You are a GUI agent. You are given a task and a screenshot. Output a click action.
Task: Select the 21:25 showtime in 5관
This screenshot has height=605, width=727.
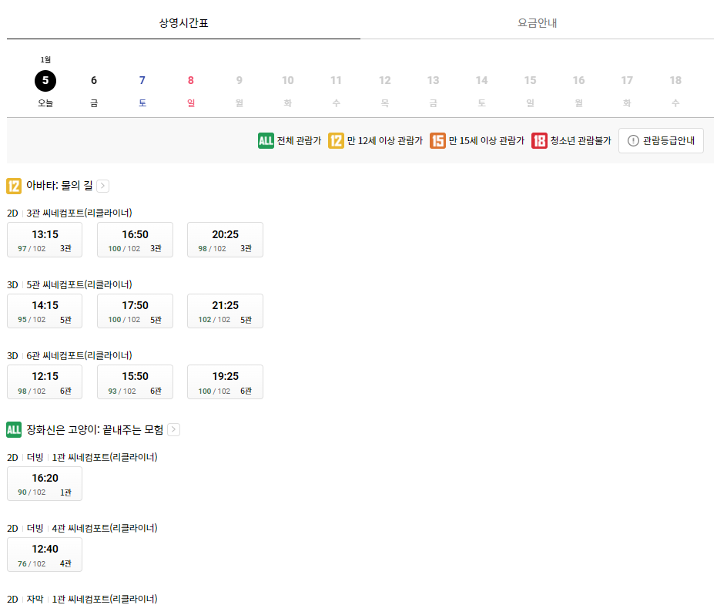coord(225,311)
